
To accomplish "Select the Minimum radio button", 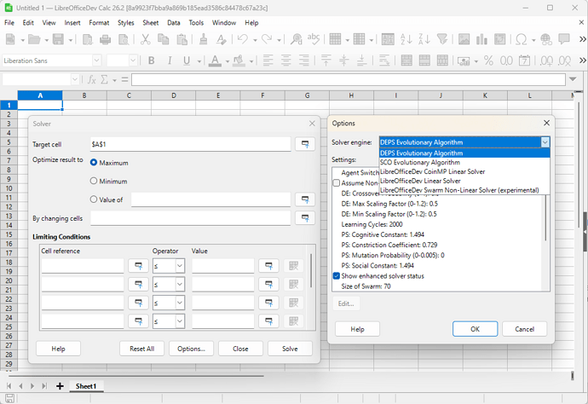I will [94, 181].
